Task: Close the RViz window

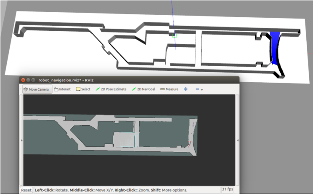Action: (22, 80)
